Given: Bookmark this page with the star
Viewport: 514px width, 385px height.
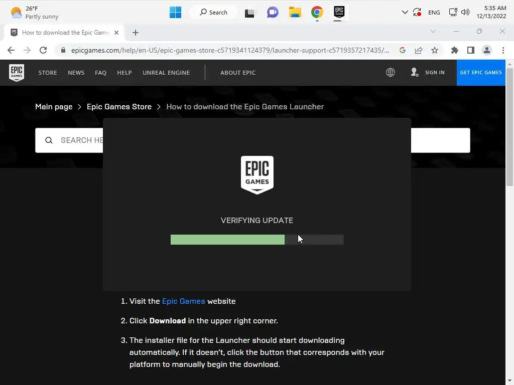Looking at the screenshot, I should 434,50.
